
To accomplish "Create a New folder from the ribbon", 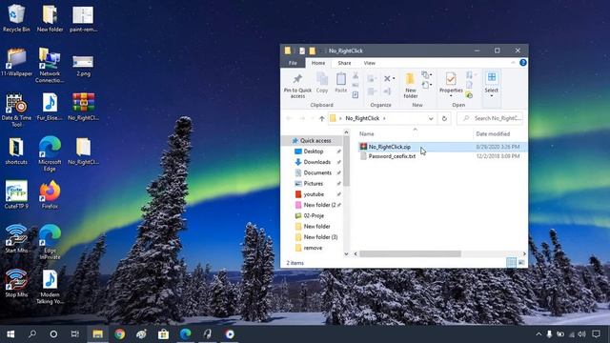I will [411, 86].
